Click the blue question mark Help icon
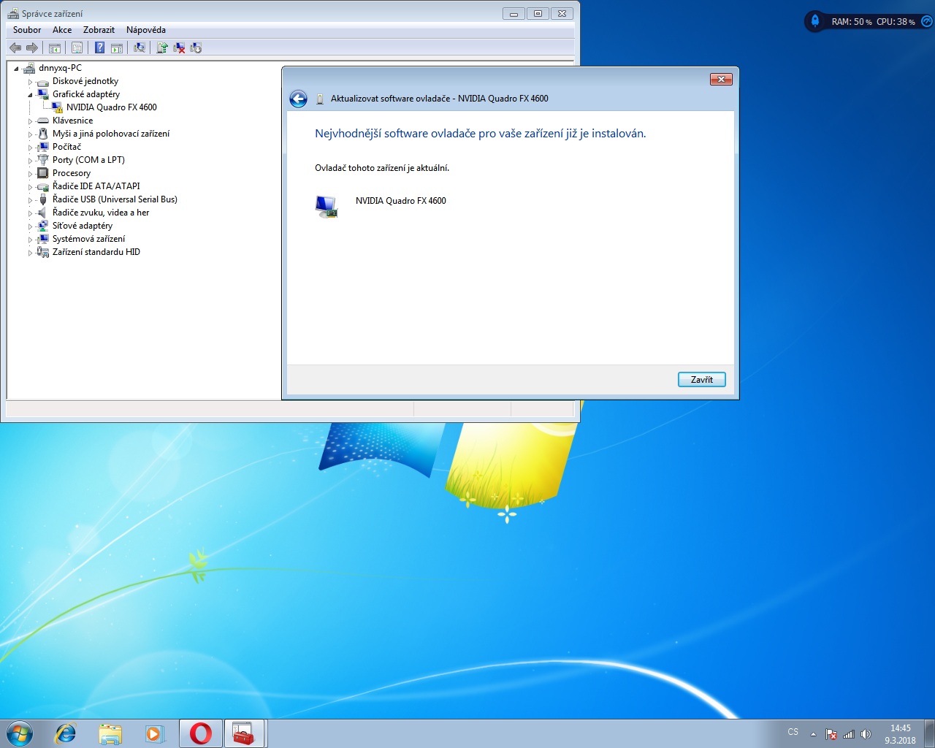The image size is (935, 748). point(100,47)
